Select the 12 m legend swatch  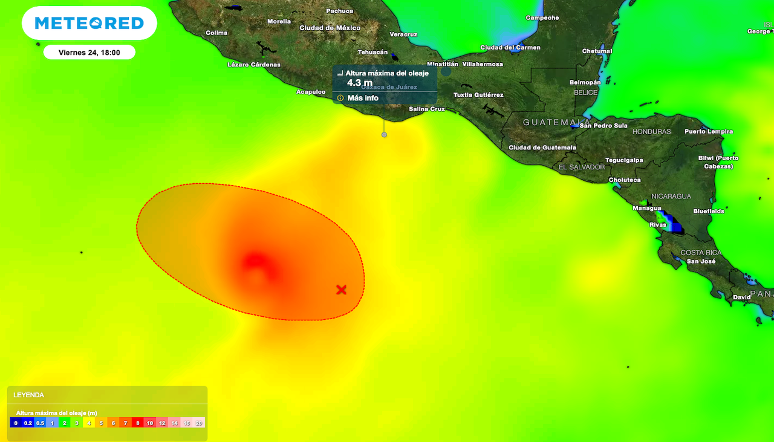(x=162, y=423)
